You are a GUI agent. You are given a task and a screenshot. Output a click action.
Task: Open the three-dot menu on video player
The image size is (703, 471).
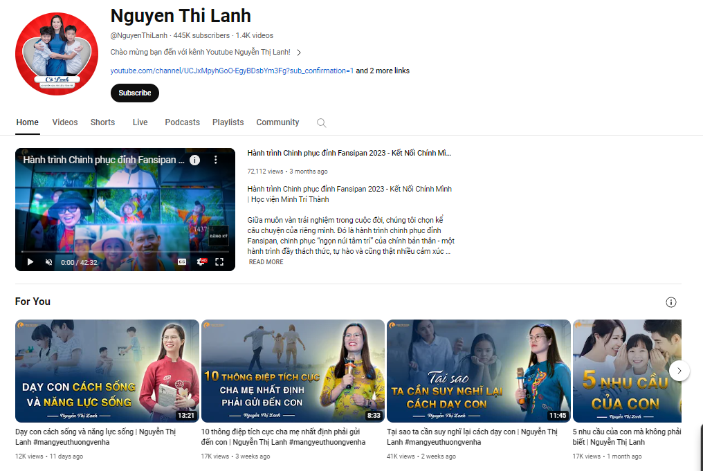215,160
